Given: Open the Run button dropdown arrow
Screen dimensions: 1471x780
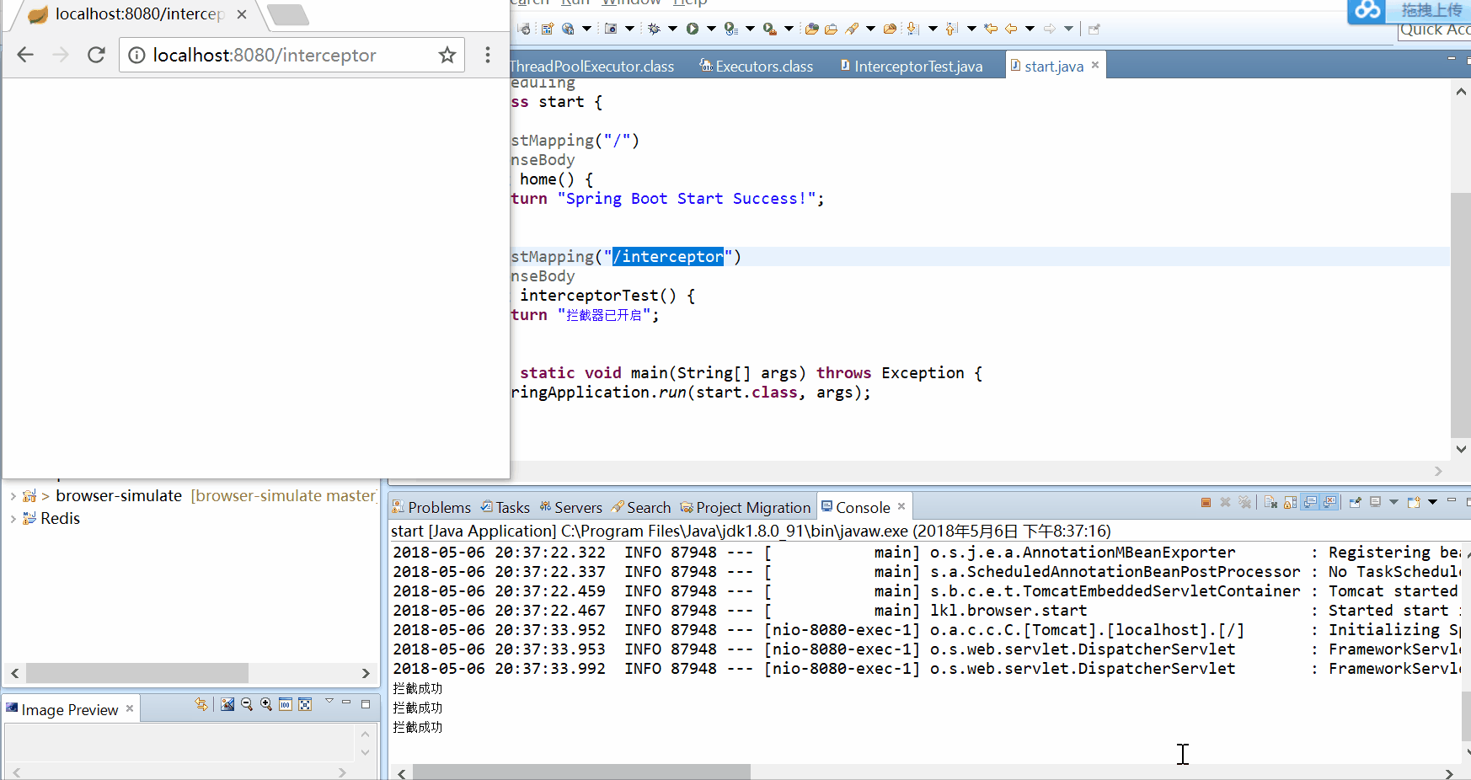Looking at the screenshot, I should click(x=711, y=29).
